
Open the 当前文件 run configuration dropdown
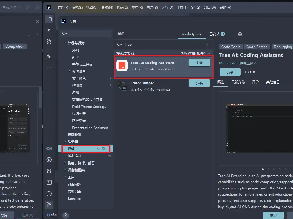(x=11, y=7)
